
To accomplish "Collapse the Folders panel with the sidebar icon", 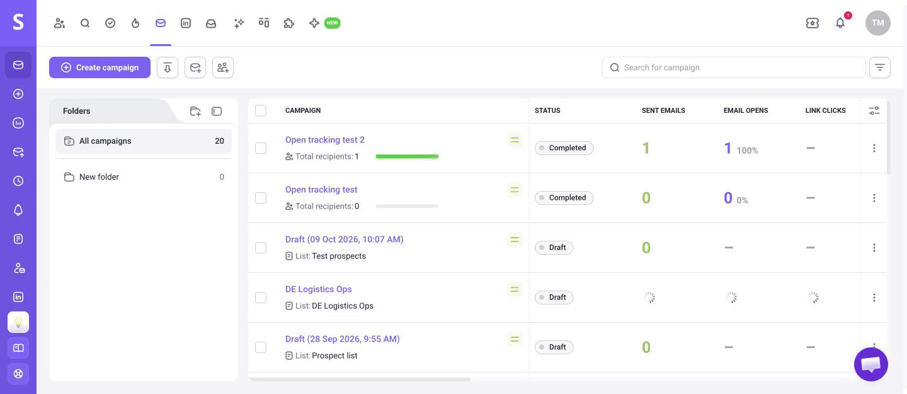I will click(217, 112).
